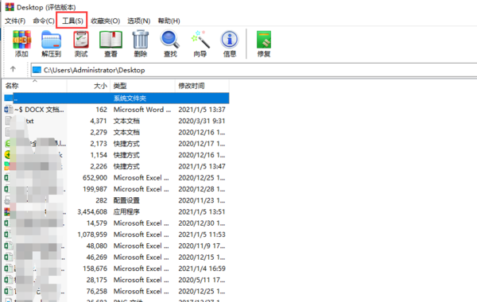The width and height of the screenshot is (477, 302).
Task: Click the Excel icon in the 1,078,959 row
Action: tap(8, 234)
